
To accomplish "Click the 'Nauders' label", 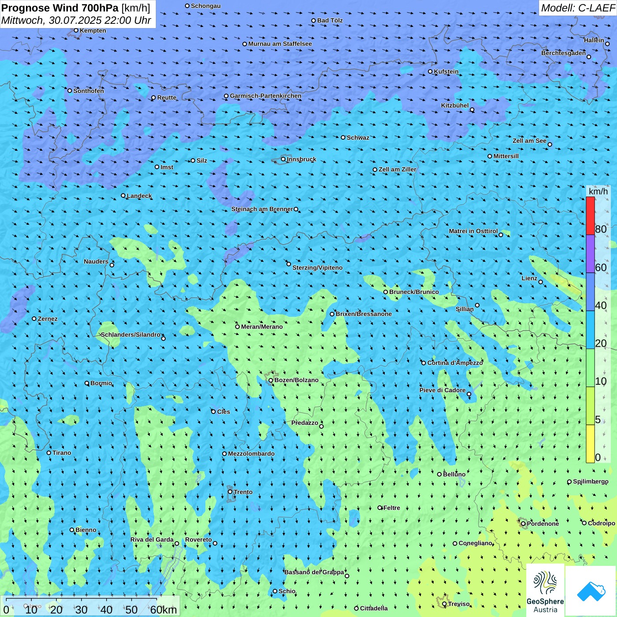I will pyautogui.click(x=96, y=261).
